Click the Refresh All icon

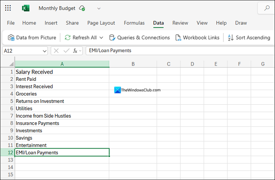click(68, 38)
